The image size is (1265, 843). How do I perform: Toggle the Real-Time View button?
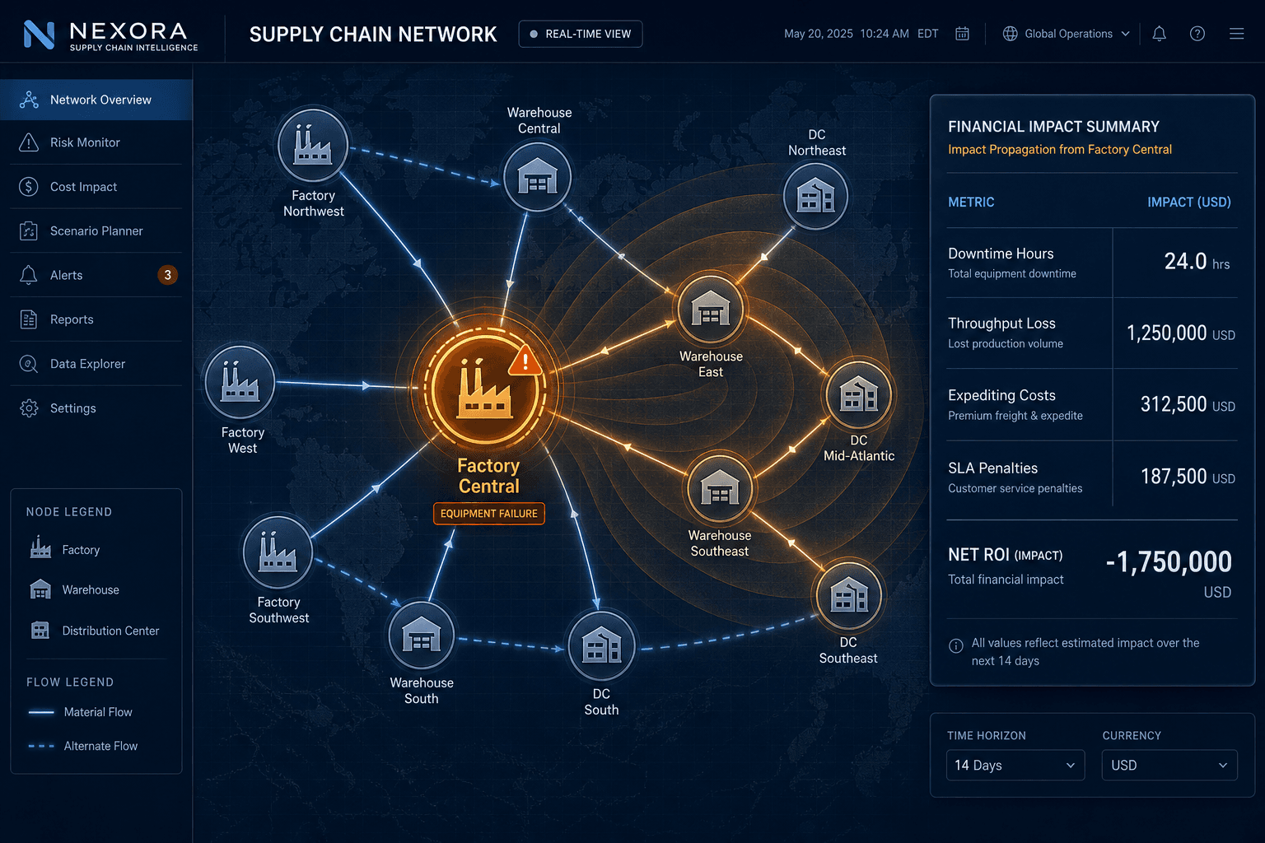pos(581,34)
